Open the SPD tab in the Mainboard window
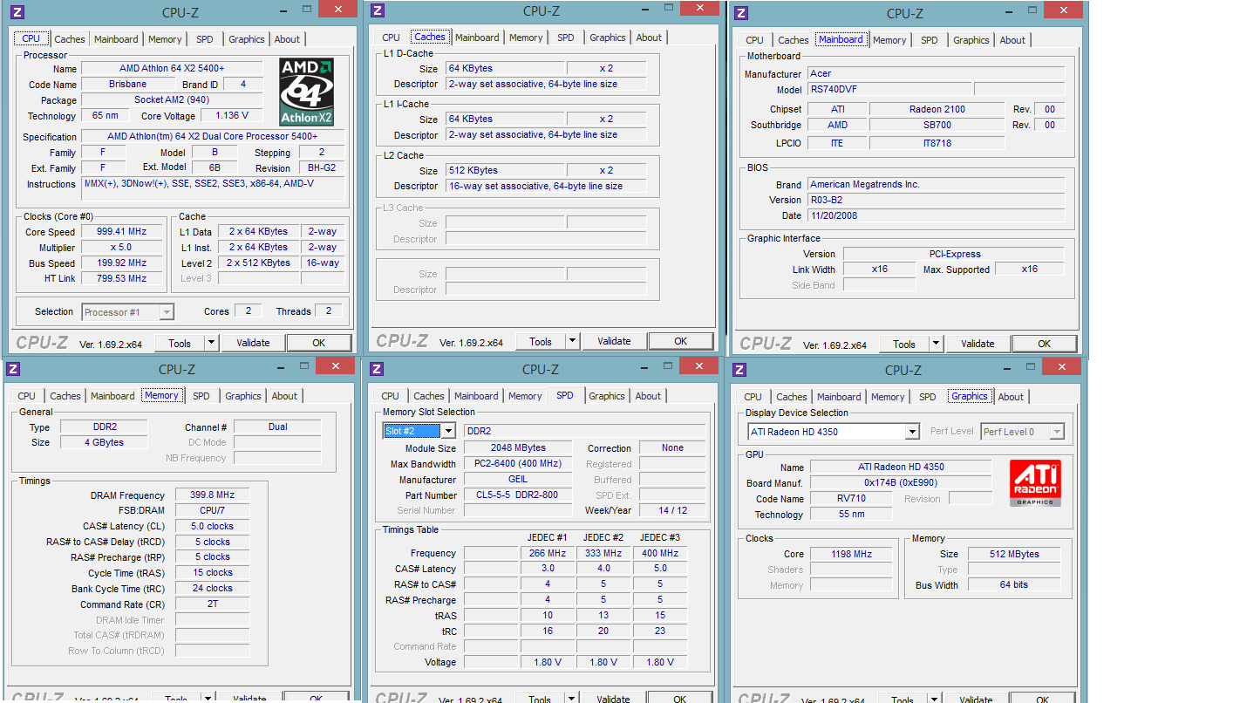This screenshot has height=703, width=1233. pyautogui.click(x=930, y=40)
